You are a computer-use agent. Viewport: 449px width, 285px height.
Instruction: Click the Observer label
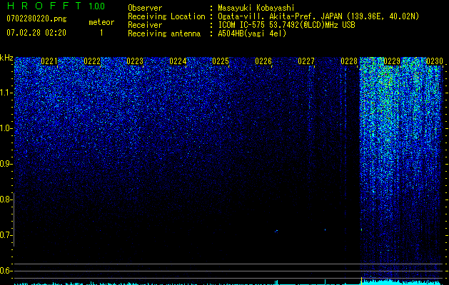point(145,8)
